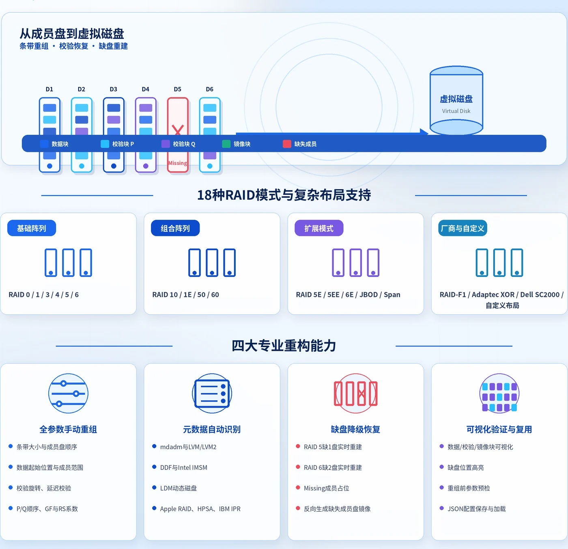Screen dimensions: 568x549
Task: Click the 镜像块 green legend swatch
Action: pos(226,144)
